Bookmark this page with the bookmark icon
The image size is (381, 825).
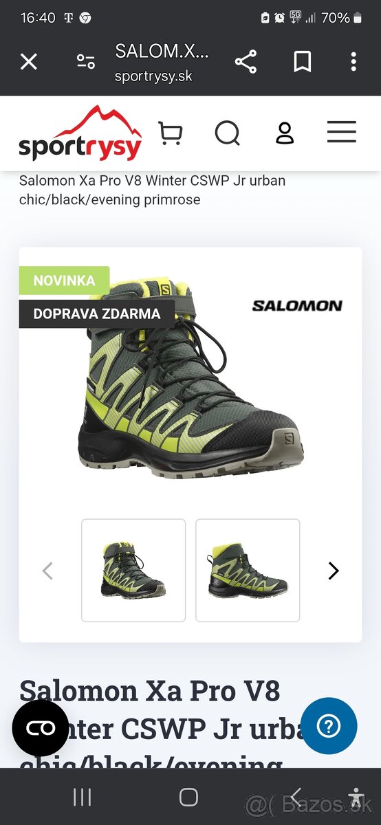tap(302, 62)
